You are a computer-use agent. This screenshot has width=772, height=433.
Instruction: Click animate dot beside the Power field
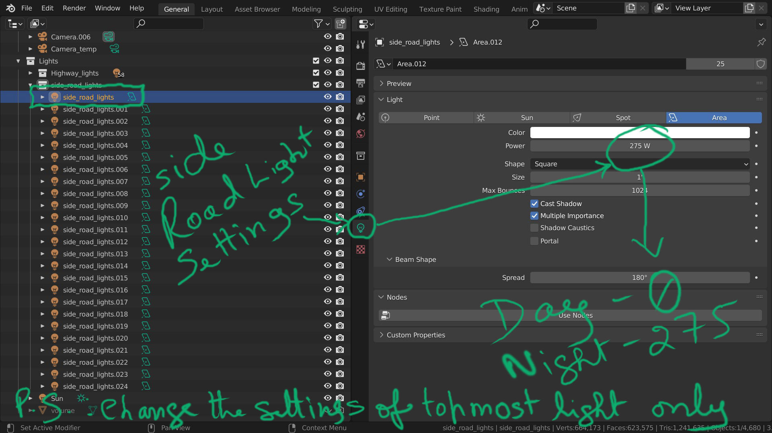[x=756, y=146]
